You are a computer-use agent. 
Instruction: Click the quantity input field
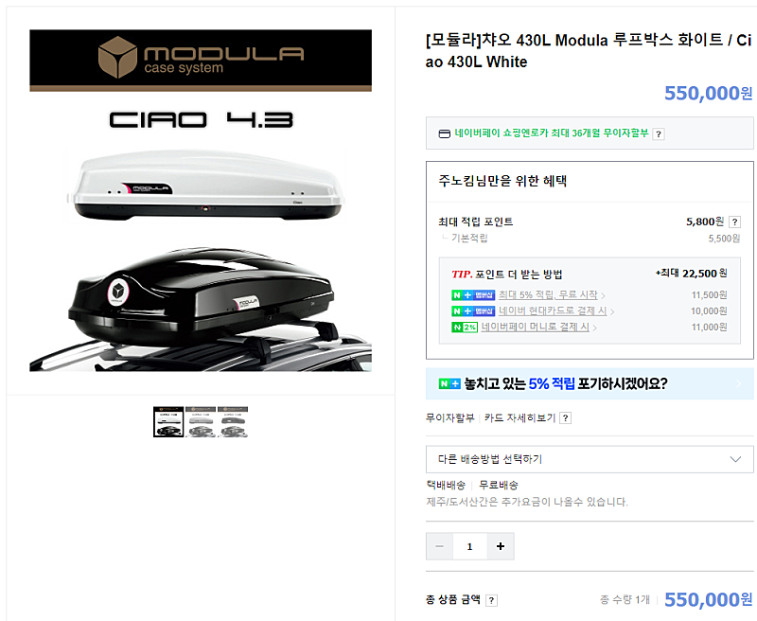[x=469, y=546]
